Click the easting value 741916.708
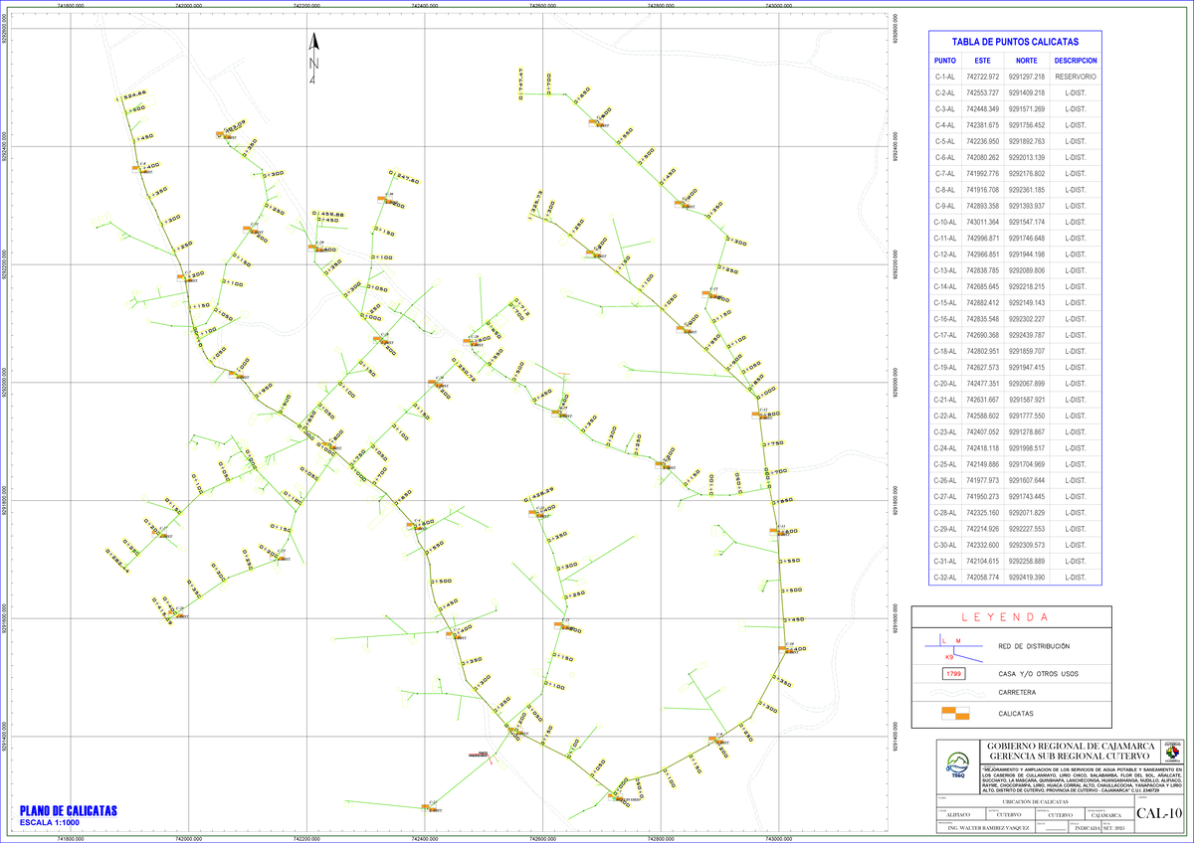The width and height of the screenshot is (1194, 843). pyautogui.click(x=983, y=189)
